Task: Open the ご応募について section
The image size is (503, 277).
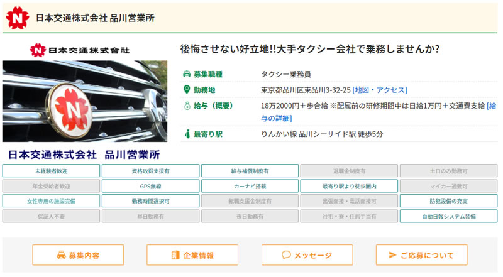Action: click(421, 255)
